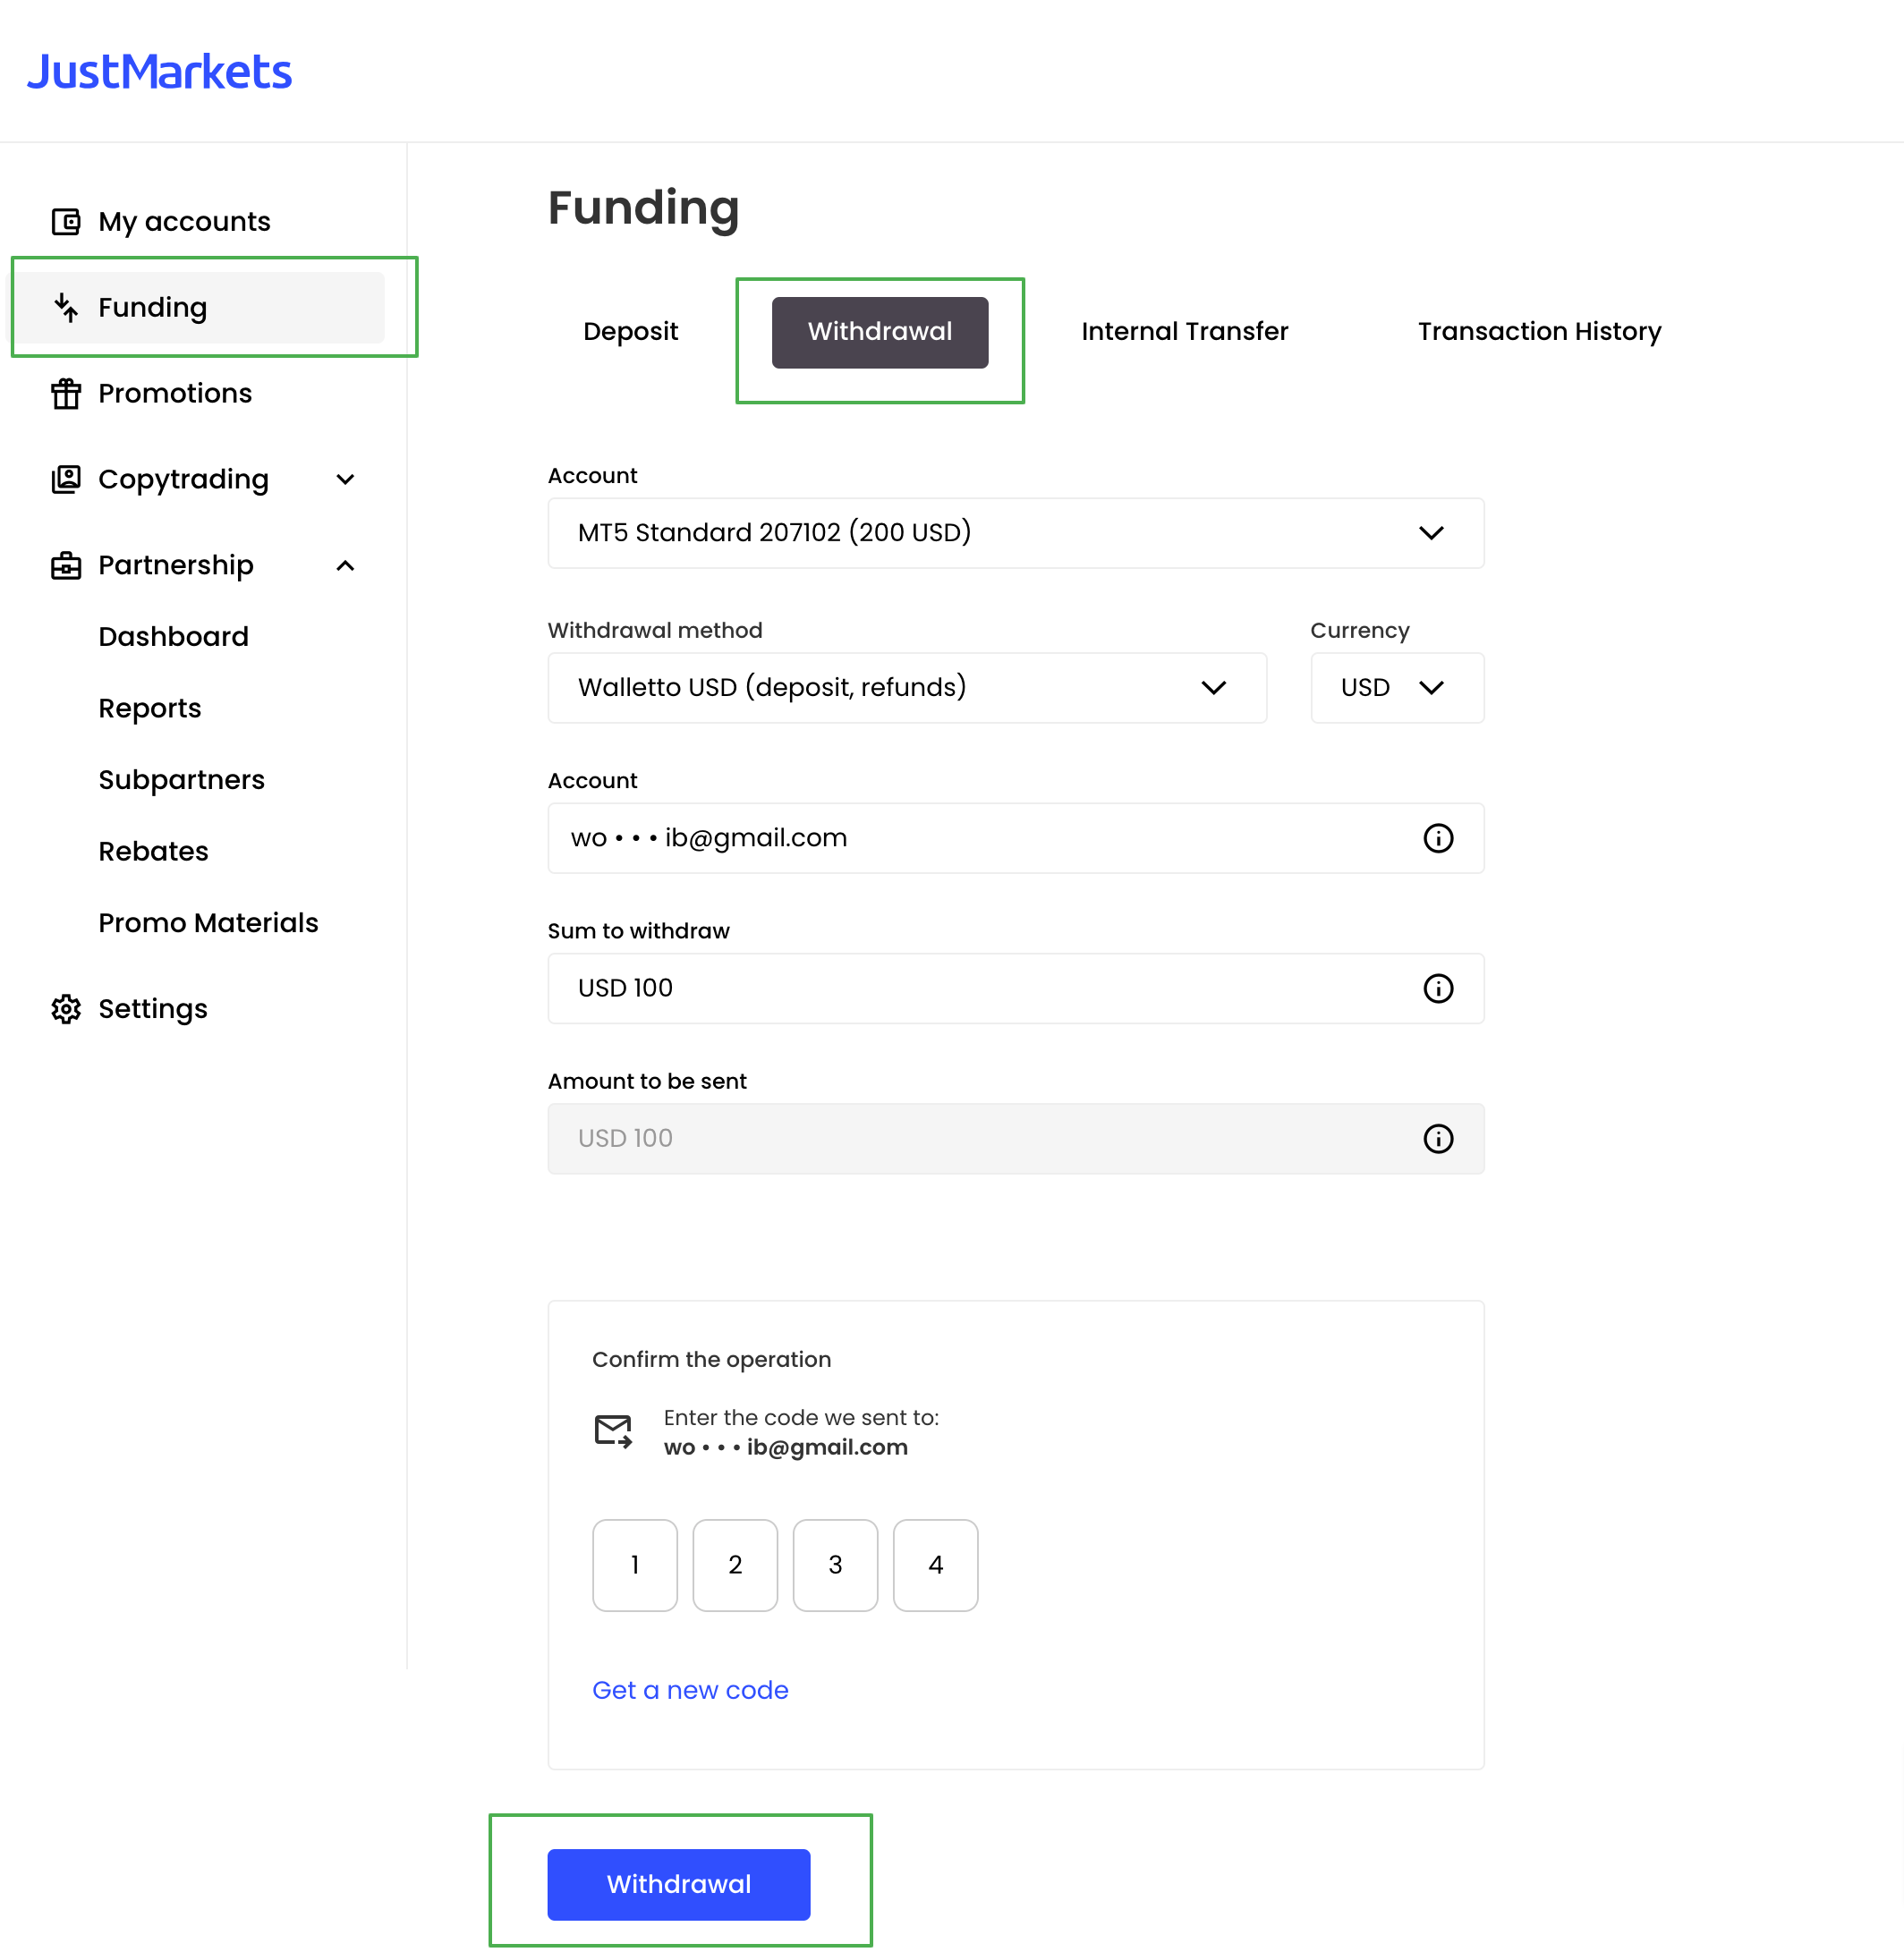
Task: Click the info icon next to the account email
Action: click(x=1438, y=838)
